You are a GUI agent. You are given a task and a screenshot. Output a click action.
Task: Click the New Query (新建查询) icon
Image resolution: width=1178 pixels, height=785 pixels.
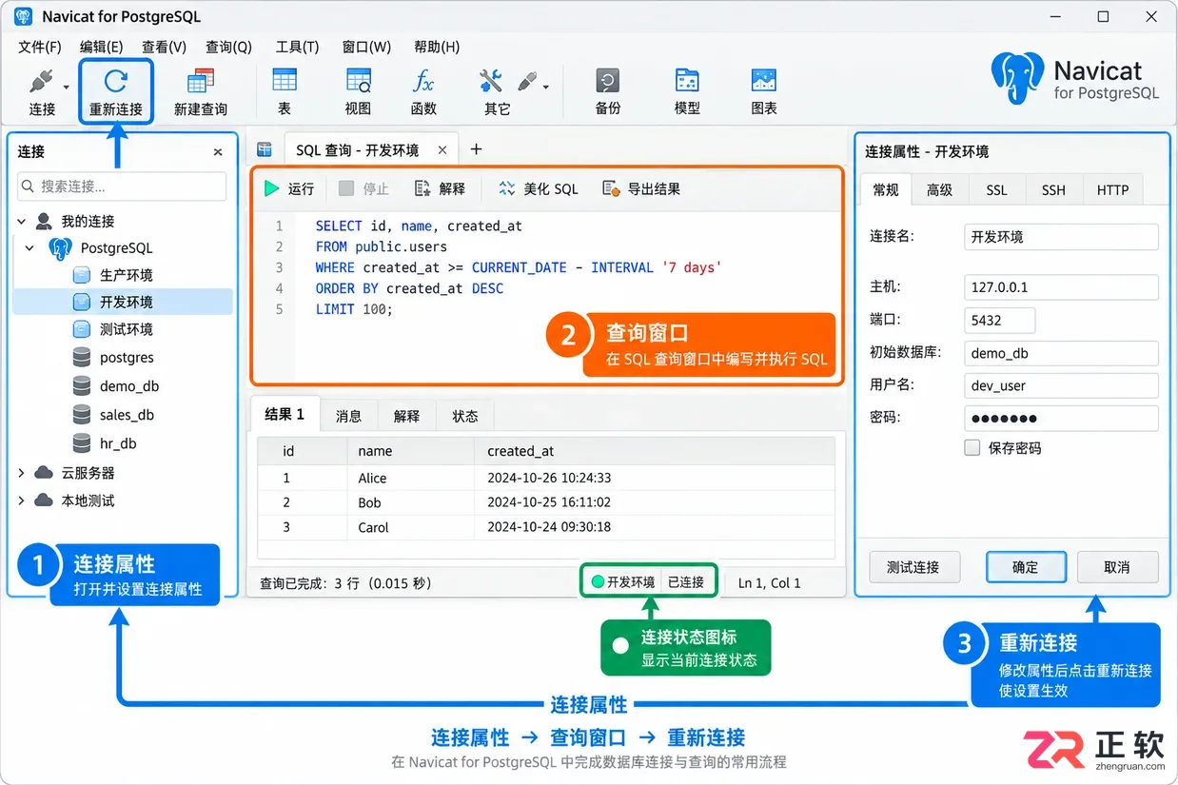pos(201,81)
